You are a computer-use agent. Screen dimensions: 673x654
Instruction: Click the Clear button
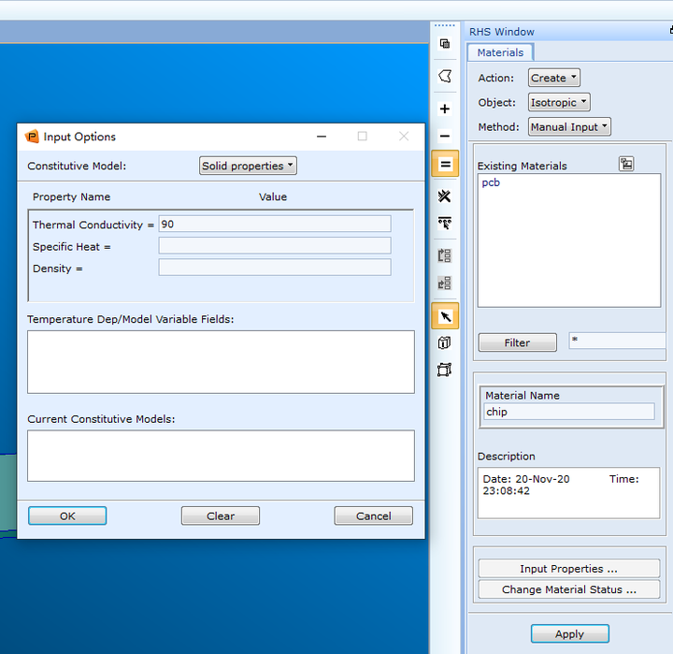tap(221, 516)
